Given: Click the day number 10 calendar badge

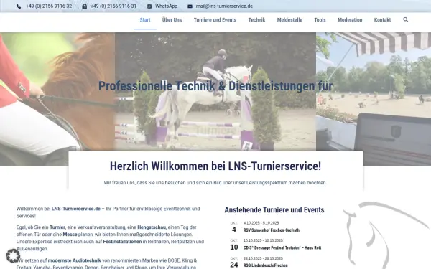Looking at the screenshot, I should [x=234, y=247].
